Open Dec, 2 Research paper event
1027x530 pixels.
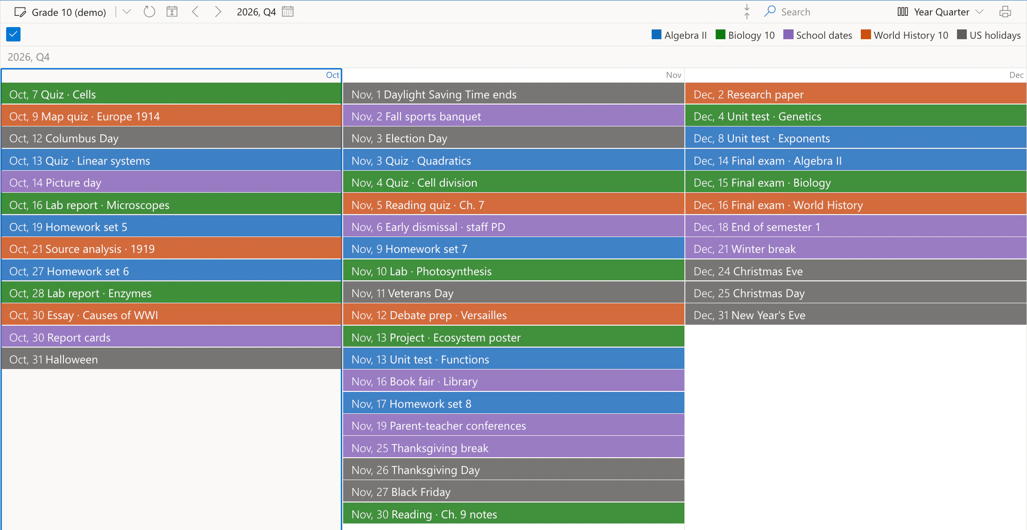[x=856, y=94]
